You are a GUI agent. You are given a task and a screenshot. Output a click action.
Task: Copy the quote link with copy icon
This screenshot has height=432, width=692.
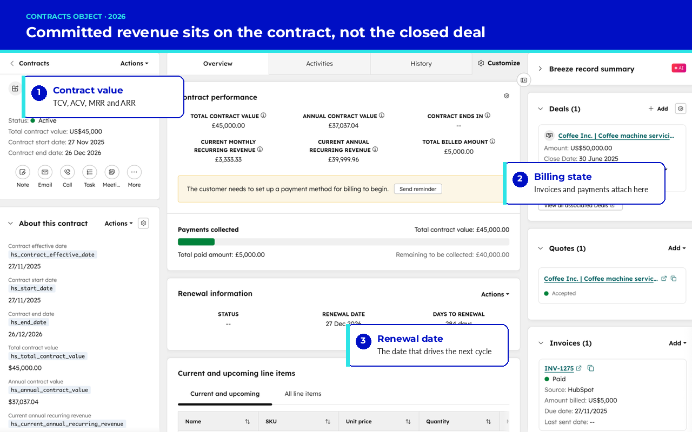674,279
